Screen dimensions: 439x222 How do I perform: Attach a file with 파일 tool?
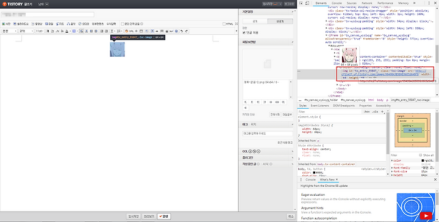49,24
